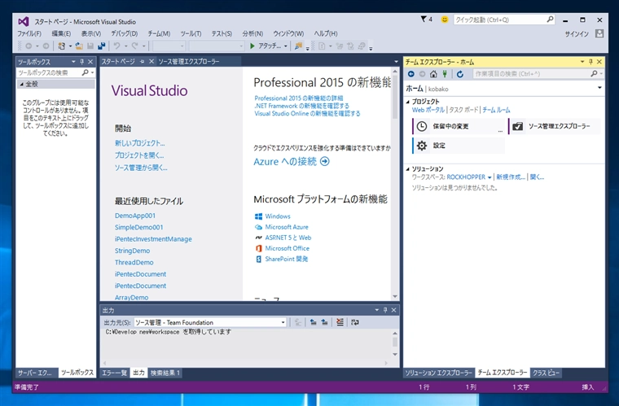This screenshot has width=619, height=406.
Task: Open the ホーム kobako page dropdown arrow
Action: [x=599, y=88]
